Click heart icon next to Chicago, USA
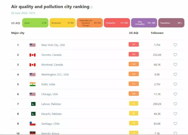 tap(175, 94)
